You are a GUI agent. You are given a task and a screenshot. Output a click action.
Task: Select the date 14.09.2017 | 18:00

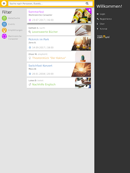pos(43,48)
